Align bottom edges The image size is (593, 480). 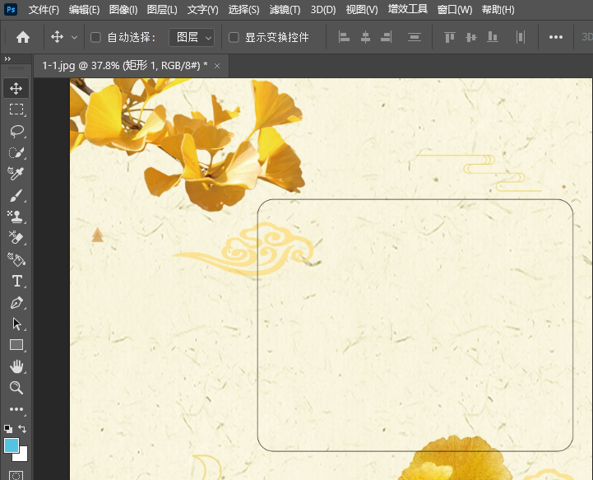(x=493, y=37)
